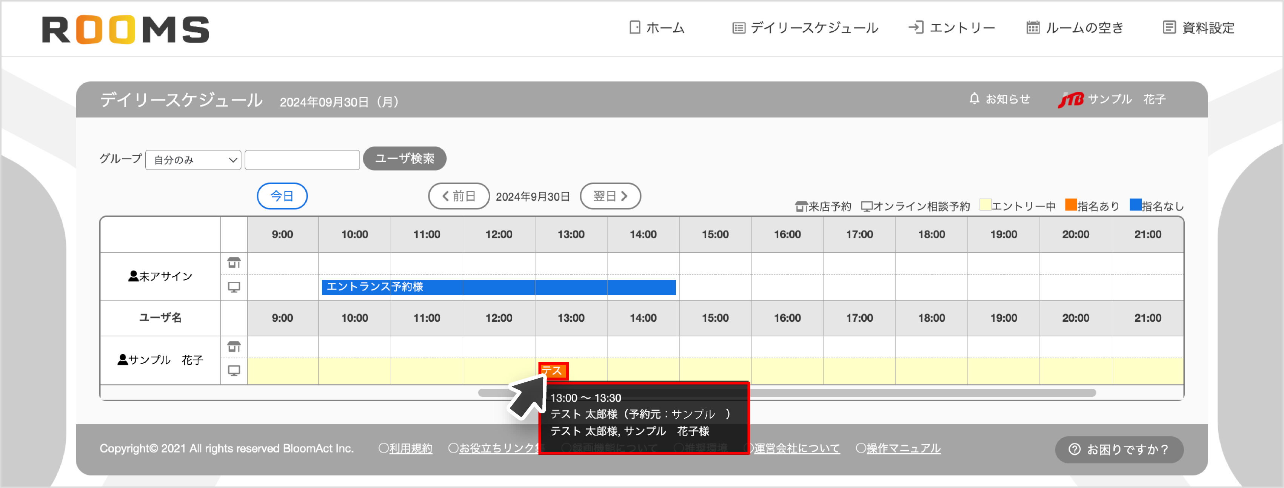Click the エントリー arrow icon in the top navigation
This screenshot has height=488, width=1284.
tap(915, 28)
